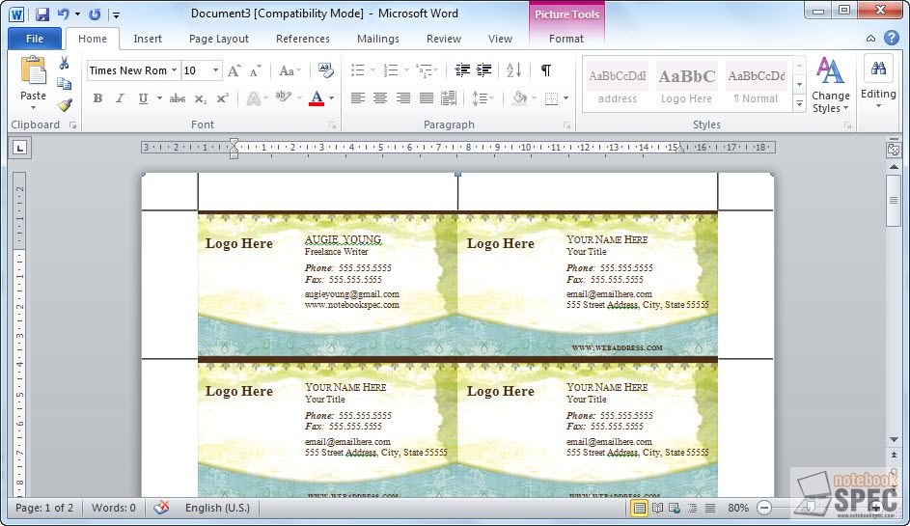The height and width of the screenshot is (526, 910).
Task: Open Word Help question mark icon
Action: pos(892,39)
